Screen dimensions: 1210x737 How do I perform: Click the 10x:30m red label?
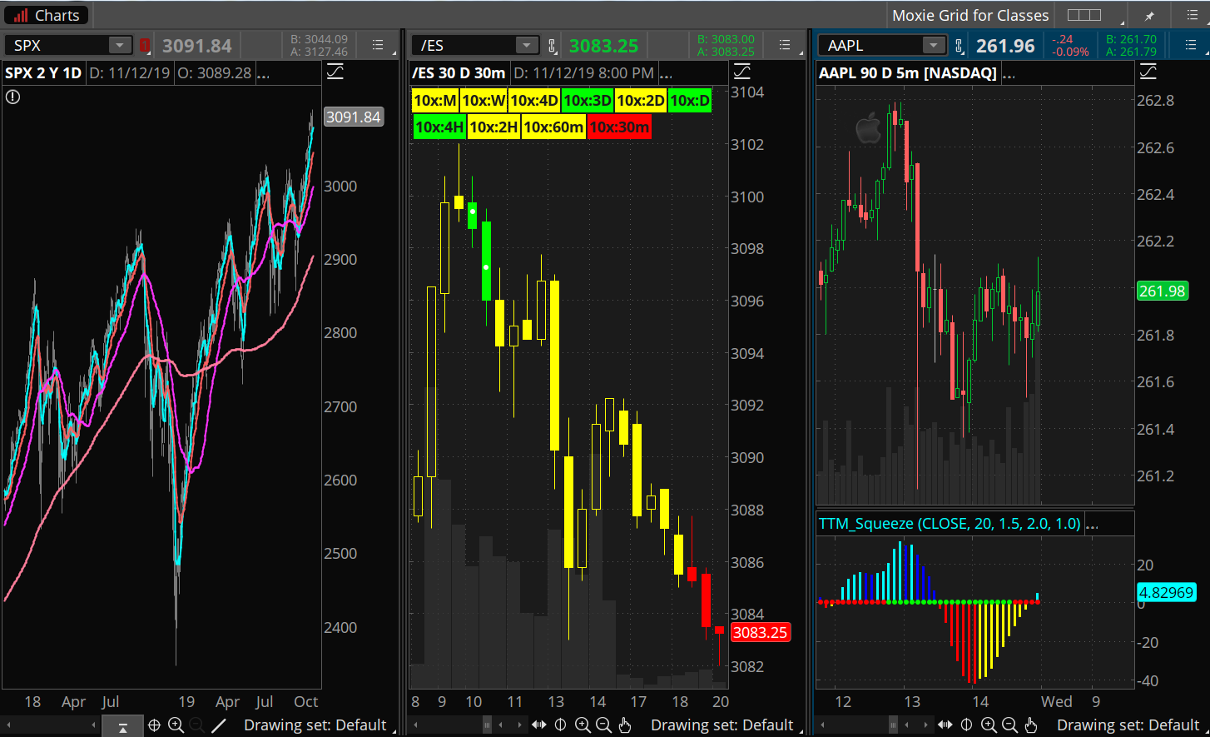coord(619,127)
